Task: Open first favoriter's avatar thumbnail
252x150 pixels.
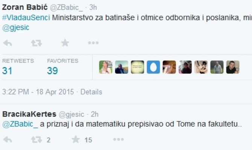Action: click(106, 67)
